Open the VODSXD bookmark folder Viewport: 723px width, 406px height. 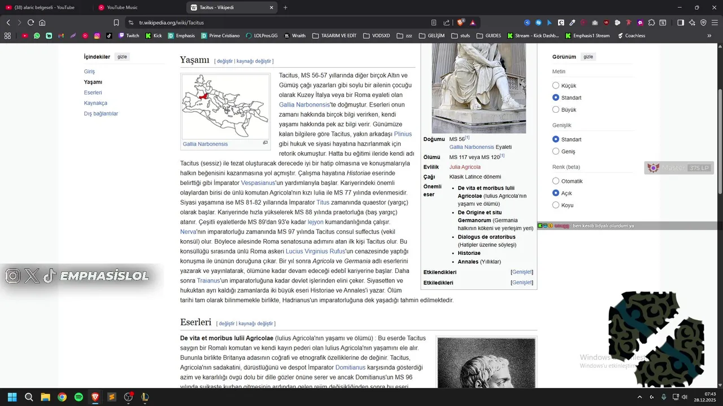pos(376,36)
